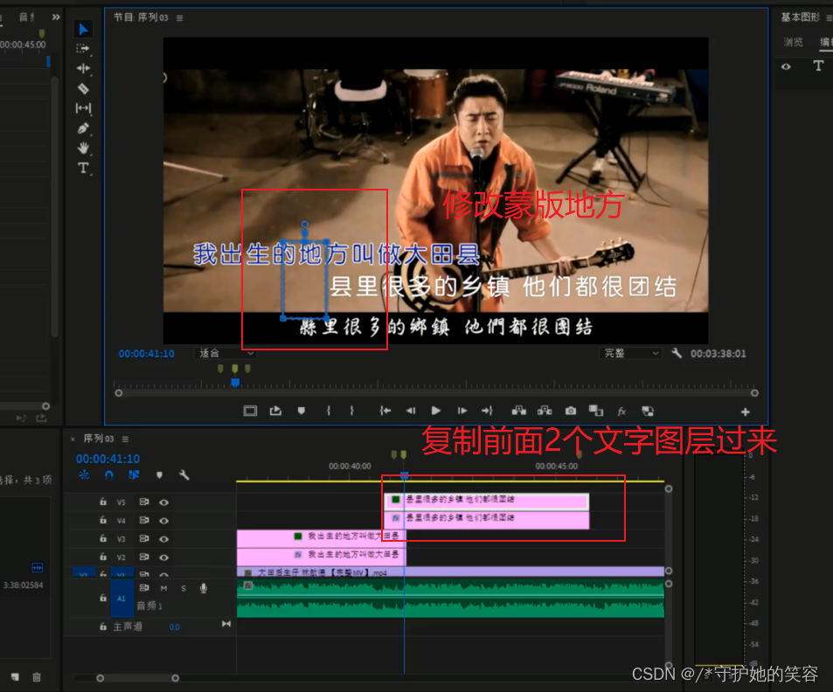Toggle A1 track target button
Image resolution: width=833 pixels, height=692 pixels.
[x=121, y=599]
